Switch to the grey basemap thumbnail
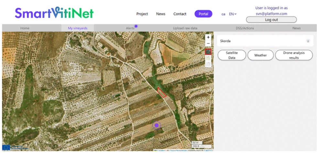317x153 pixels. (208, 64)
